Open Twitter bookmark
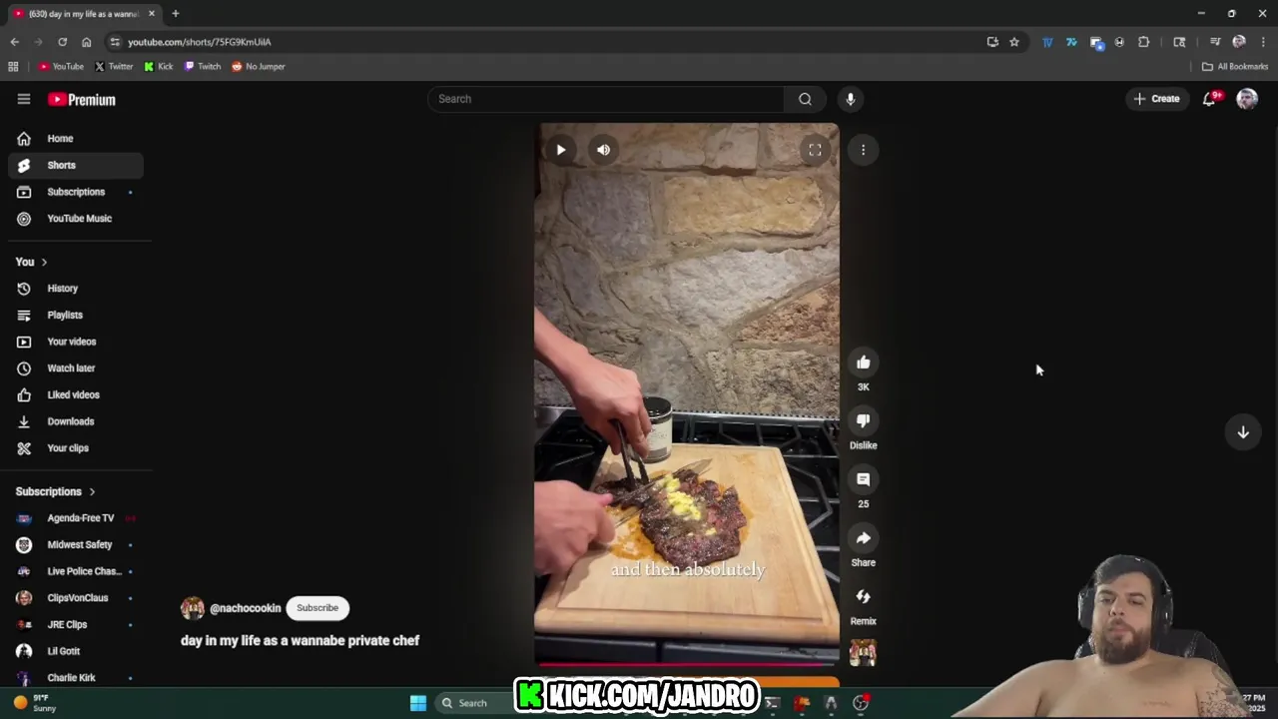 point(114,67)
